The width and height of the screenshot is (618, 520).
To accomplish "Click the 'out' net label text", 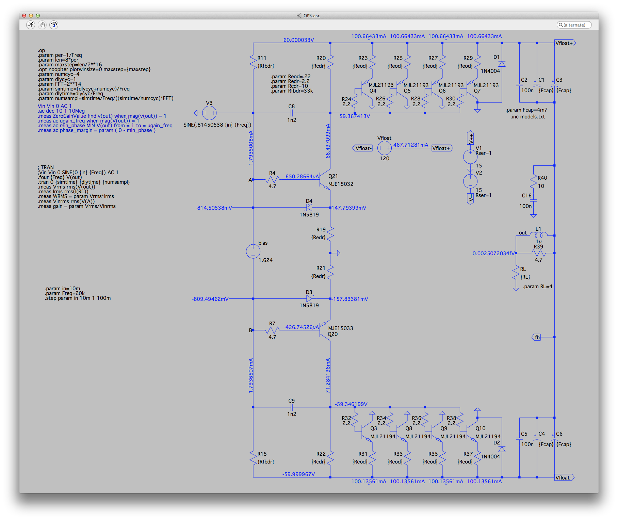I will tap(523, 233).
